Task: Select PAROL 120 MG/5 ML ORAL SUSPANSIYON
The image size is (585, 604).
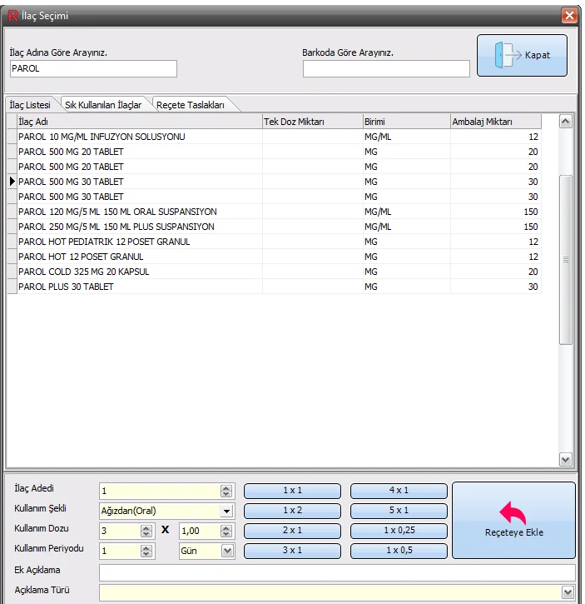Action: tap(274, 212)
